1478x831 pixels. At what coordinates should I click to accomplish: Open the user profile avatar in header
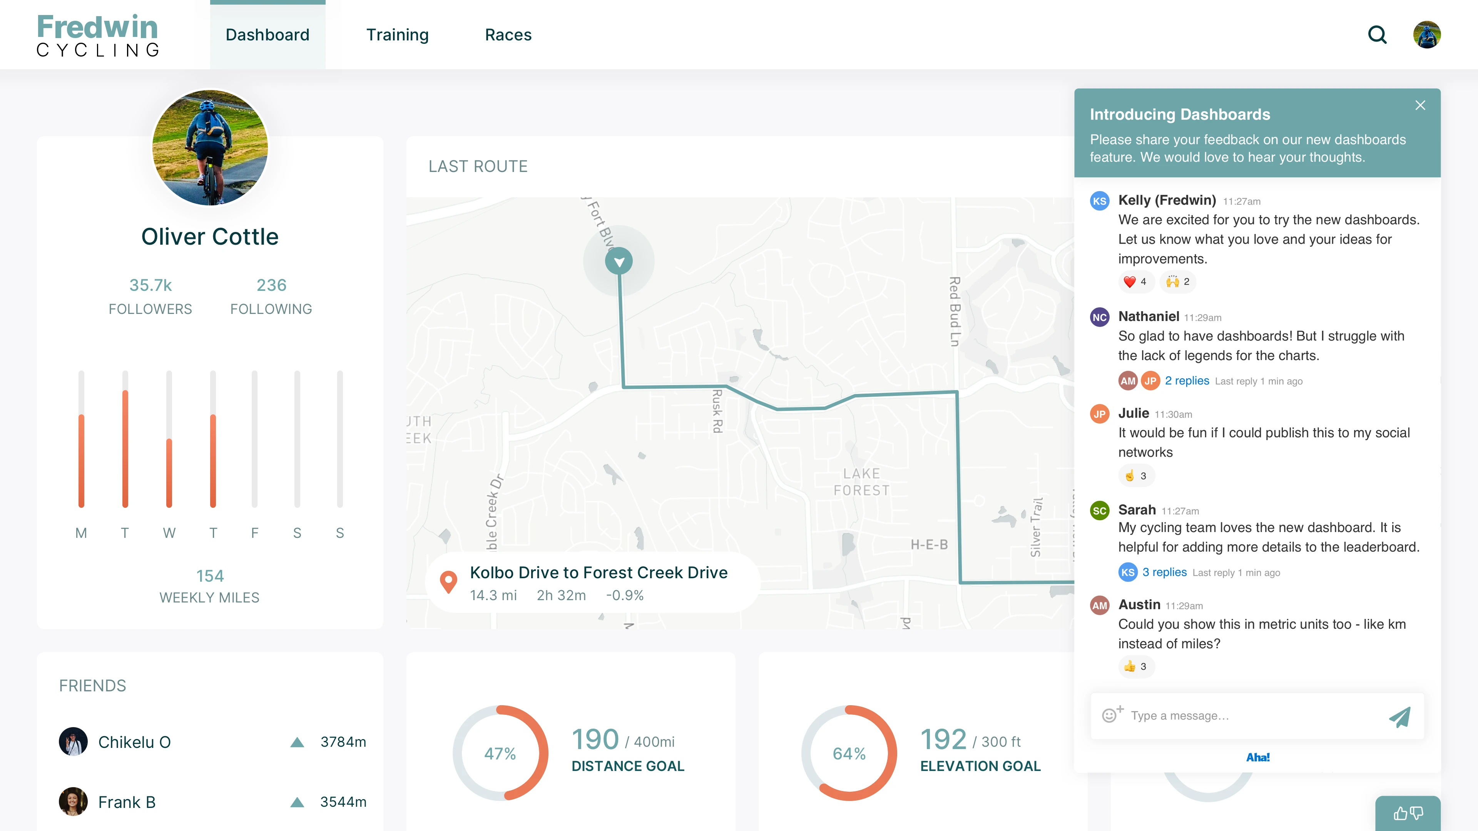pyautogui.click(x=1426, y=35)
